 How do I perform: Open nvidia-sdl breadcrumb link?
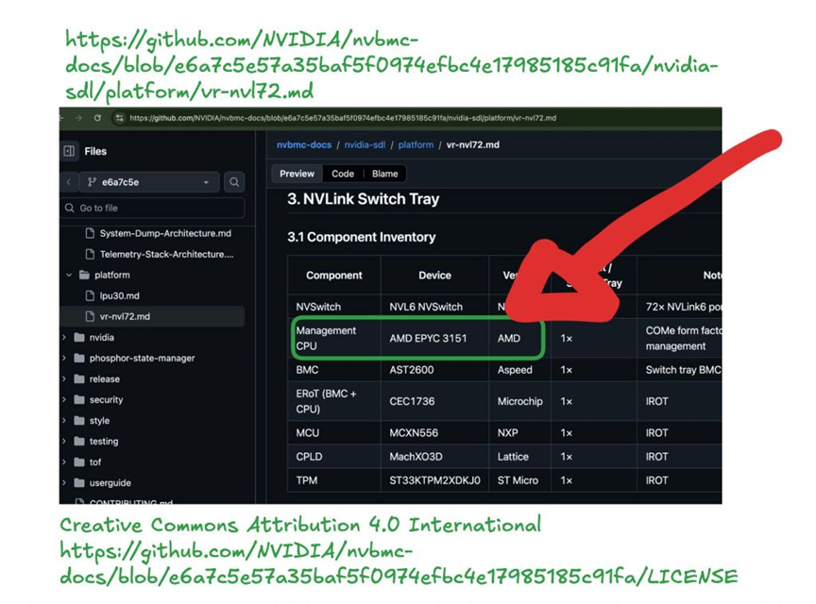click(x=365, y=145)
